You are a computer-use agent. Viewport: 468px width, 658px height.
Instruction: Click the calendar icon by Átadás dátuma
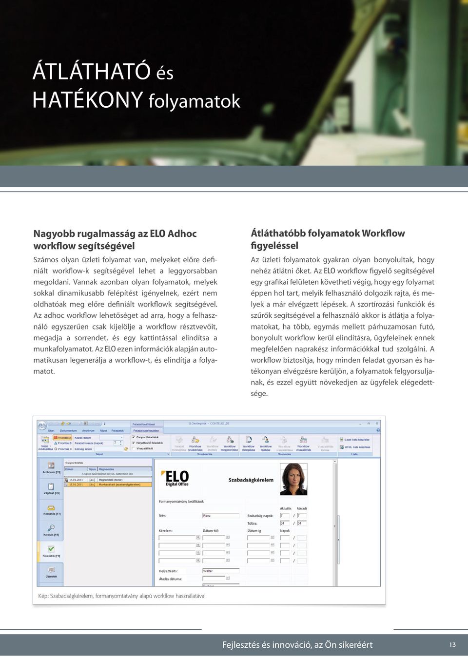227,579
